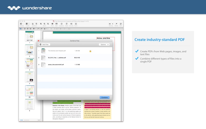
Task: Select row The Science and Impacts.pdf
Action: coord(75,51)
